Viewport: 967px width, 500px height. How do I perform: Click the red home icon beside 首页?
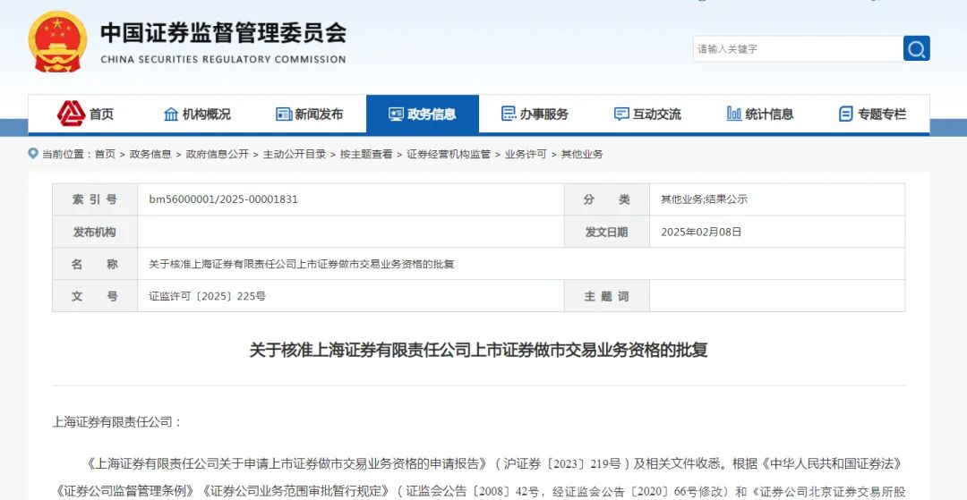pyautogui.click(x=71, y=114)
